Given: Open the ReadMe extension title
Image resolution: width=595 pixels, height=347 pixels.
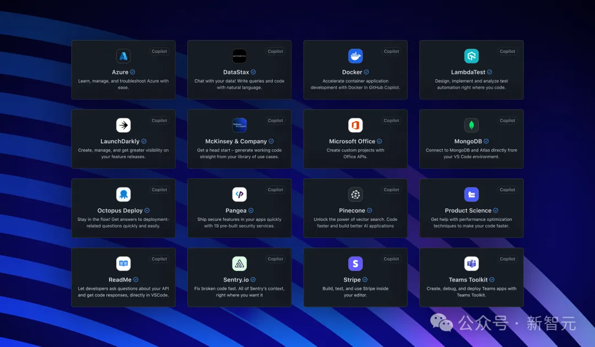Looking at the screenshot, I should (120, 280).
